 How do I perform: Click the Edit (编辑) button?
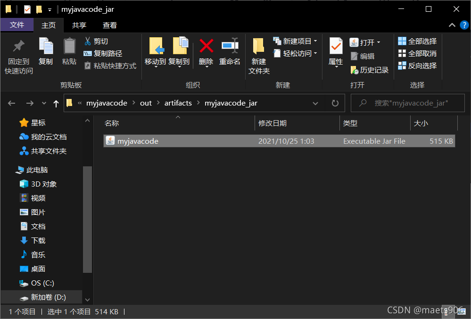click(x=363, y=56)
